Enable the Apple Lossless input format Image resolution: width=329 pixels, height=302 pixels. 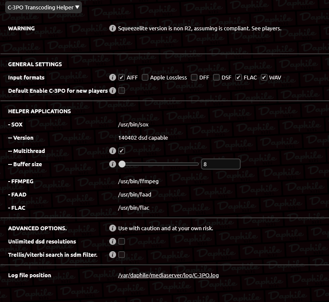click(x=145, y=77)
